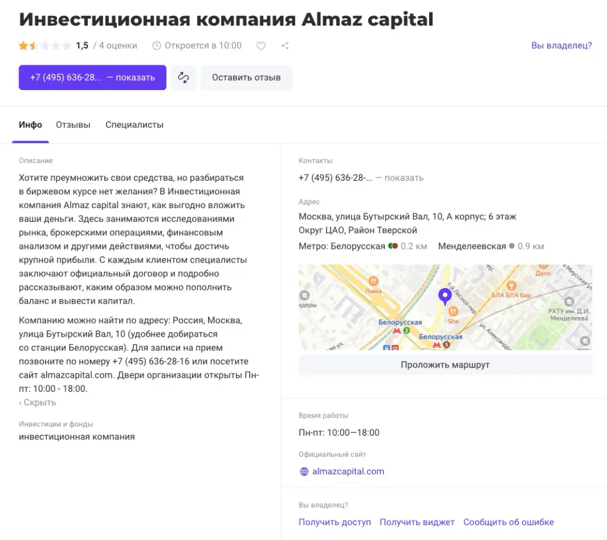Click the БЛА БЛА бар map icon
Image resolution: width=607 pixels, height=540 pixels.
(511, 286)
